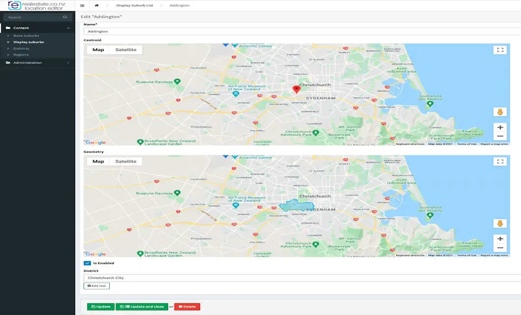
Task: Expand the Administration menu section
Action: tap(37, 63)
